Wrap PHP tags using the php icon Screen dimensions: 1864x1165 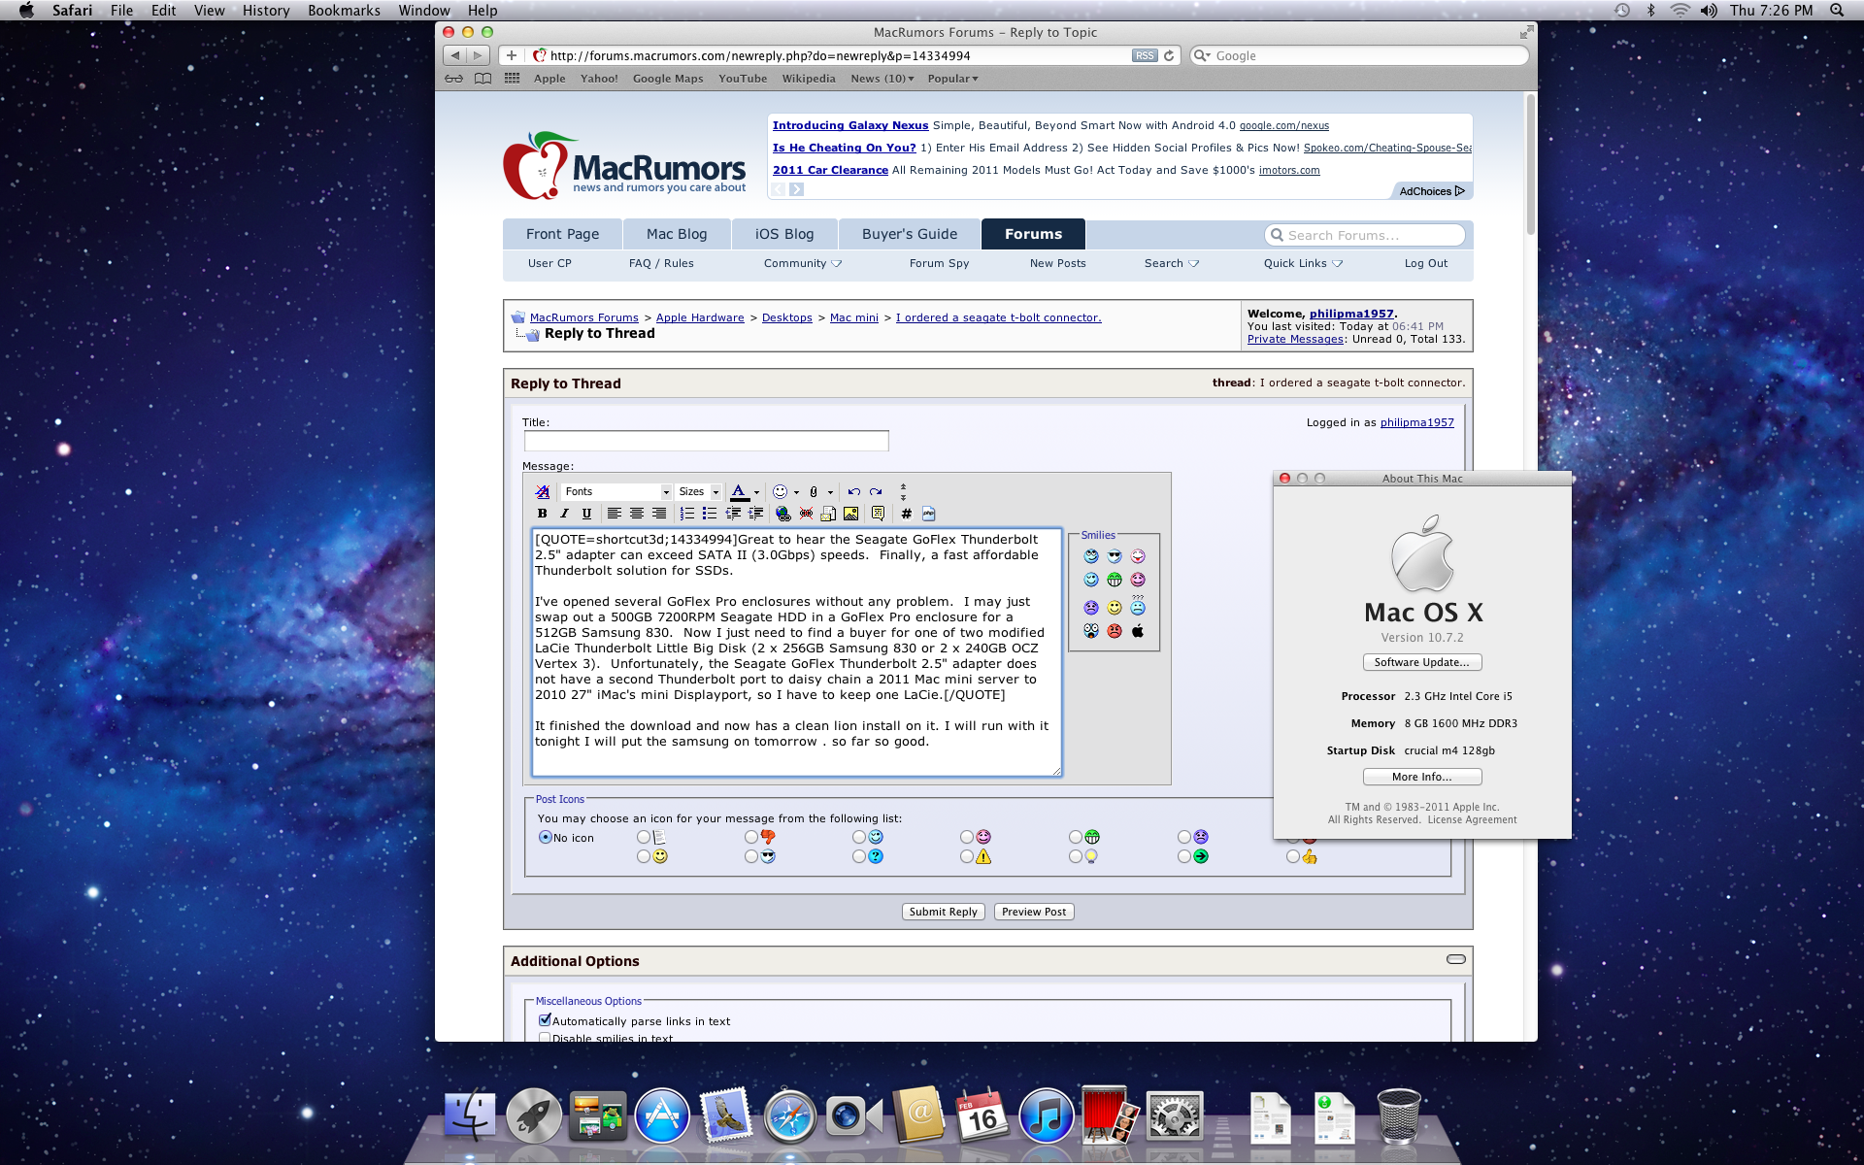928,514
